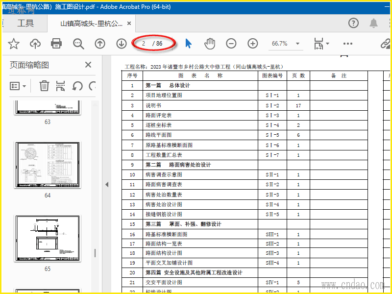The image size is (392, 294).
Task: Click the share link icon
Action: tap(386, 44)
